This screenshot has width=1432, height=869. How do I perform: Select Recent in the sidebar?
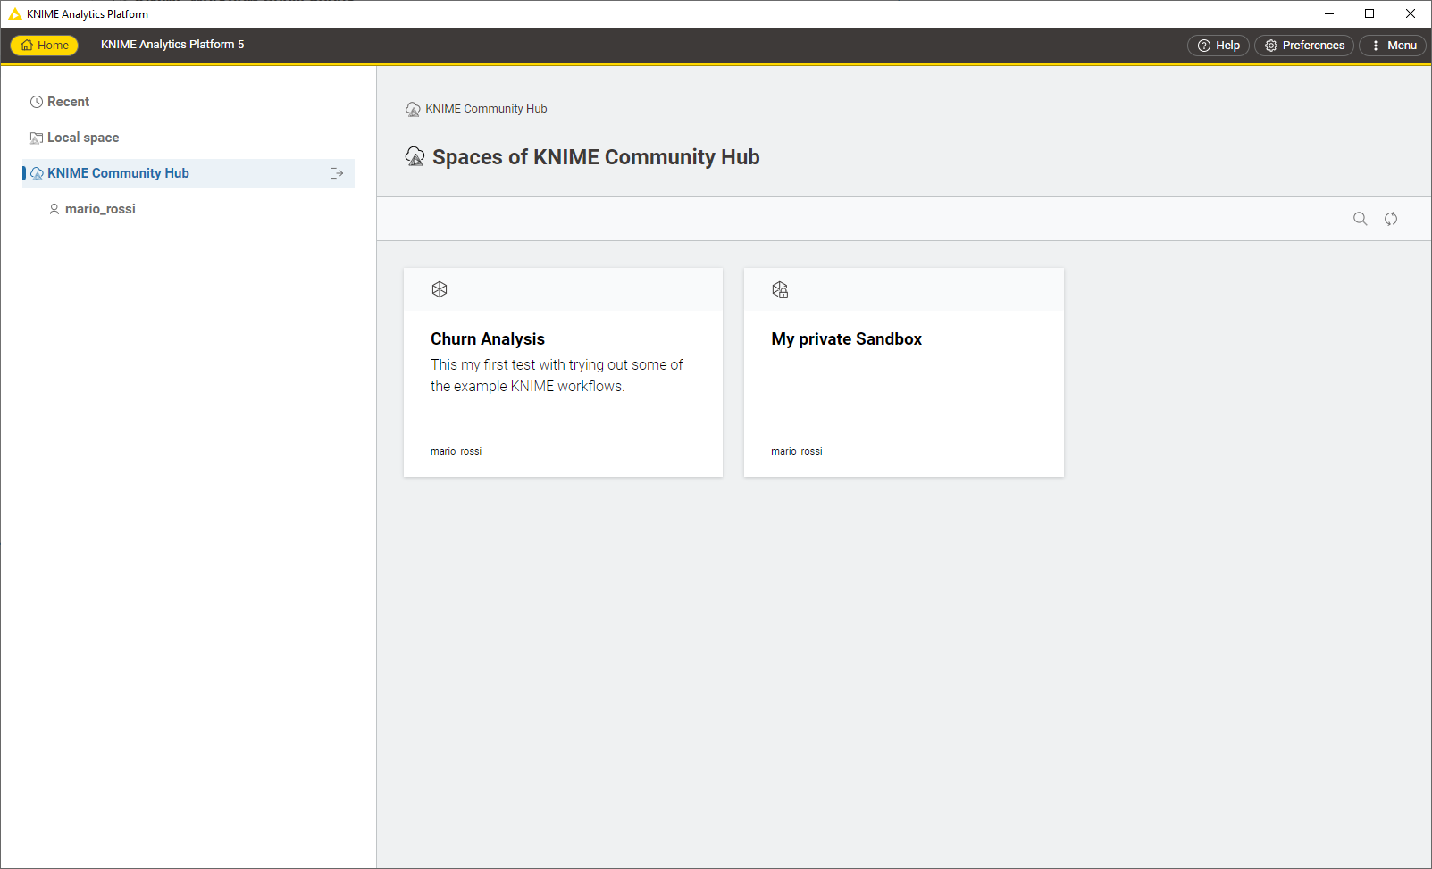(x=68, y=102)
